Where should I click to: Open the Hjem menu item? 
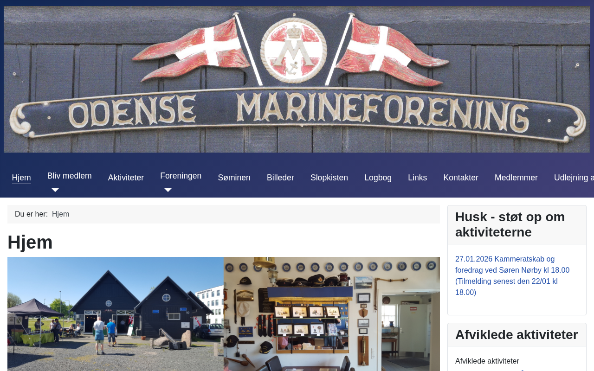(x=21, y=178)
